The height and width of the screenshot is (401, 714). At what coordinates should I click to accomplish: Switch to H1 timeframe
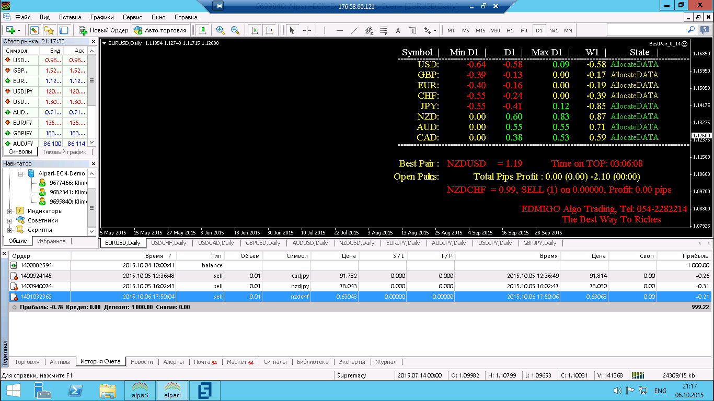(x=510, y=30)
